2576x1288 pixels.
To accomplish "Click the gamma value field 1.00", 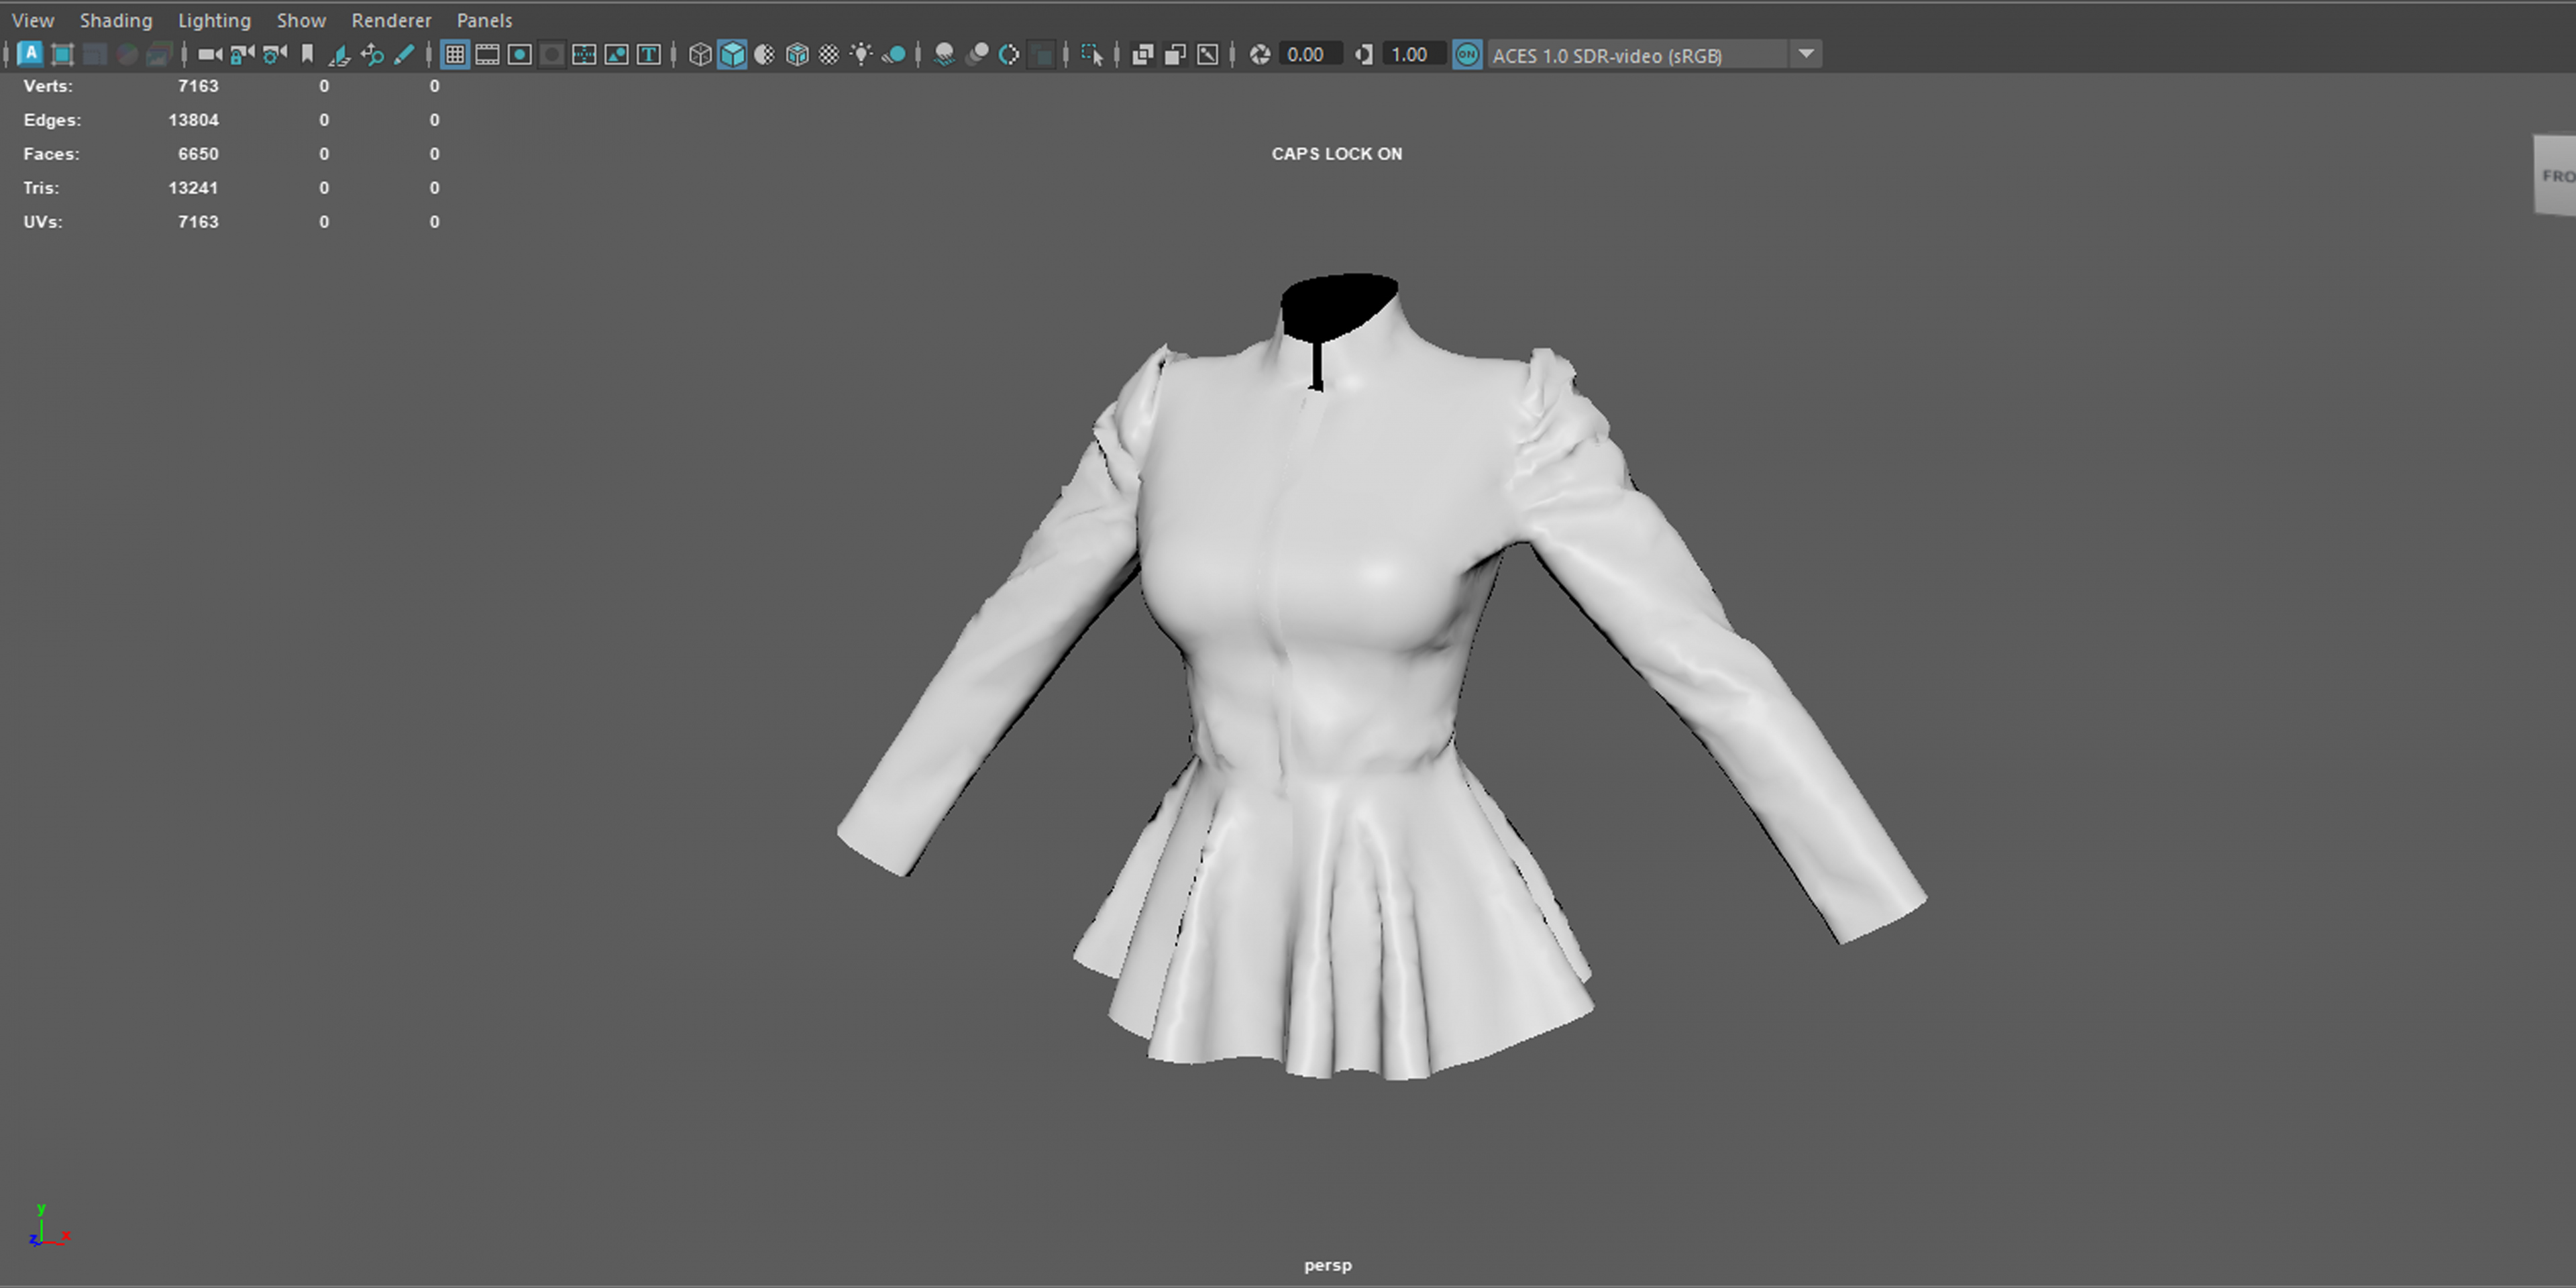I will pos(1414,54).
